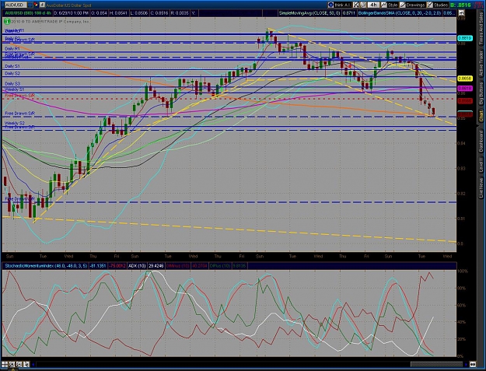Click the expand arrows icon at far right of the bottom toolbar
This screenshot has width=486, height=371.
point(473,364)
